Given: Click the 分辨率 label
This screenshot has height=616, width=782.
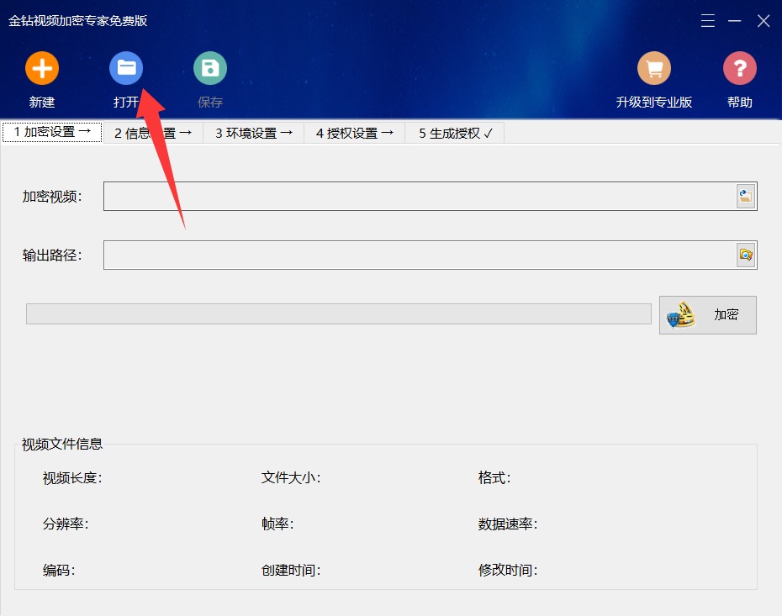Looking at the screenshot, I should [66, 524].
